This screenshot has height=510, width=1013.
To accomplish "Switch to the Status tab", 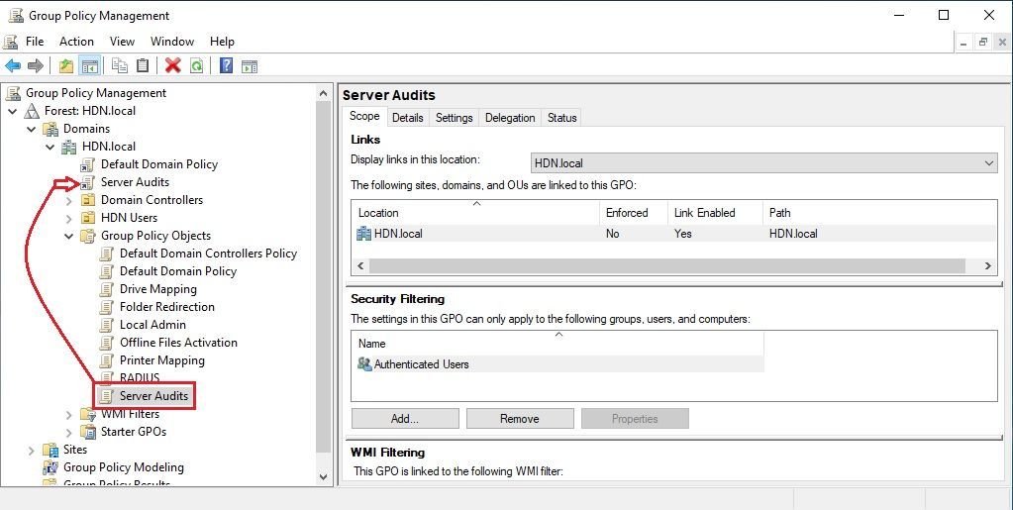I will 561,118.
